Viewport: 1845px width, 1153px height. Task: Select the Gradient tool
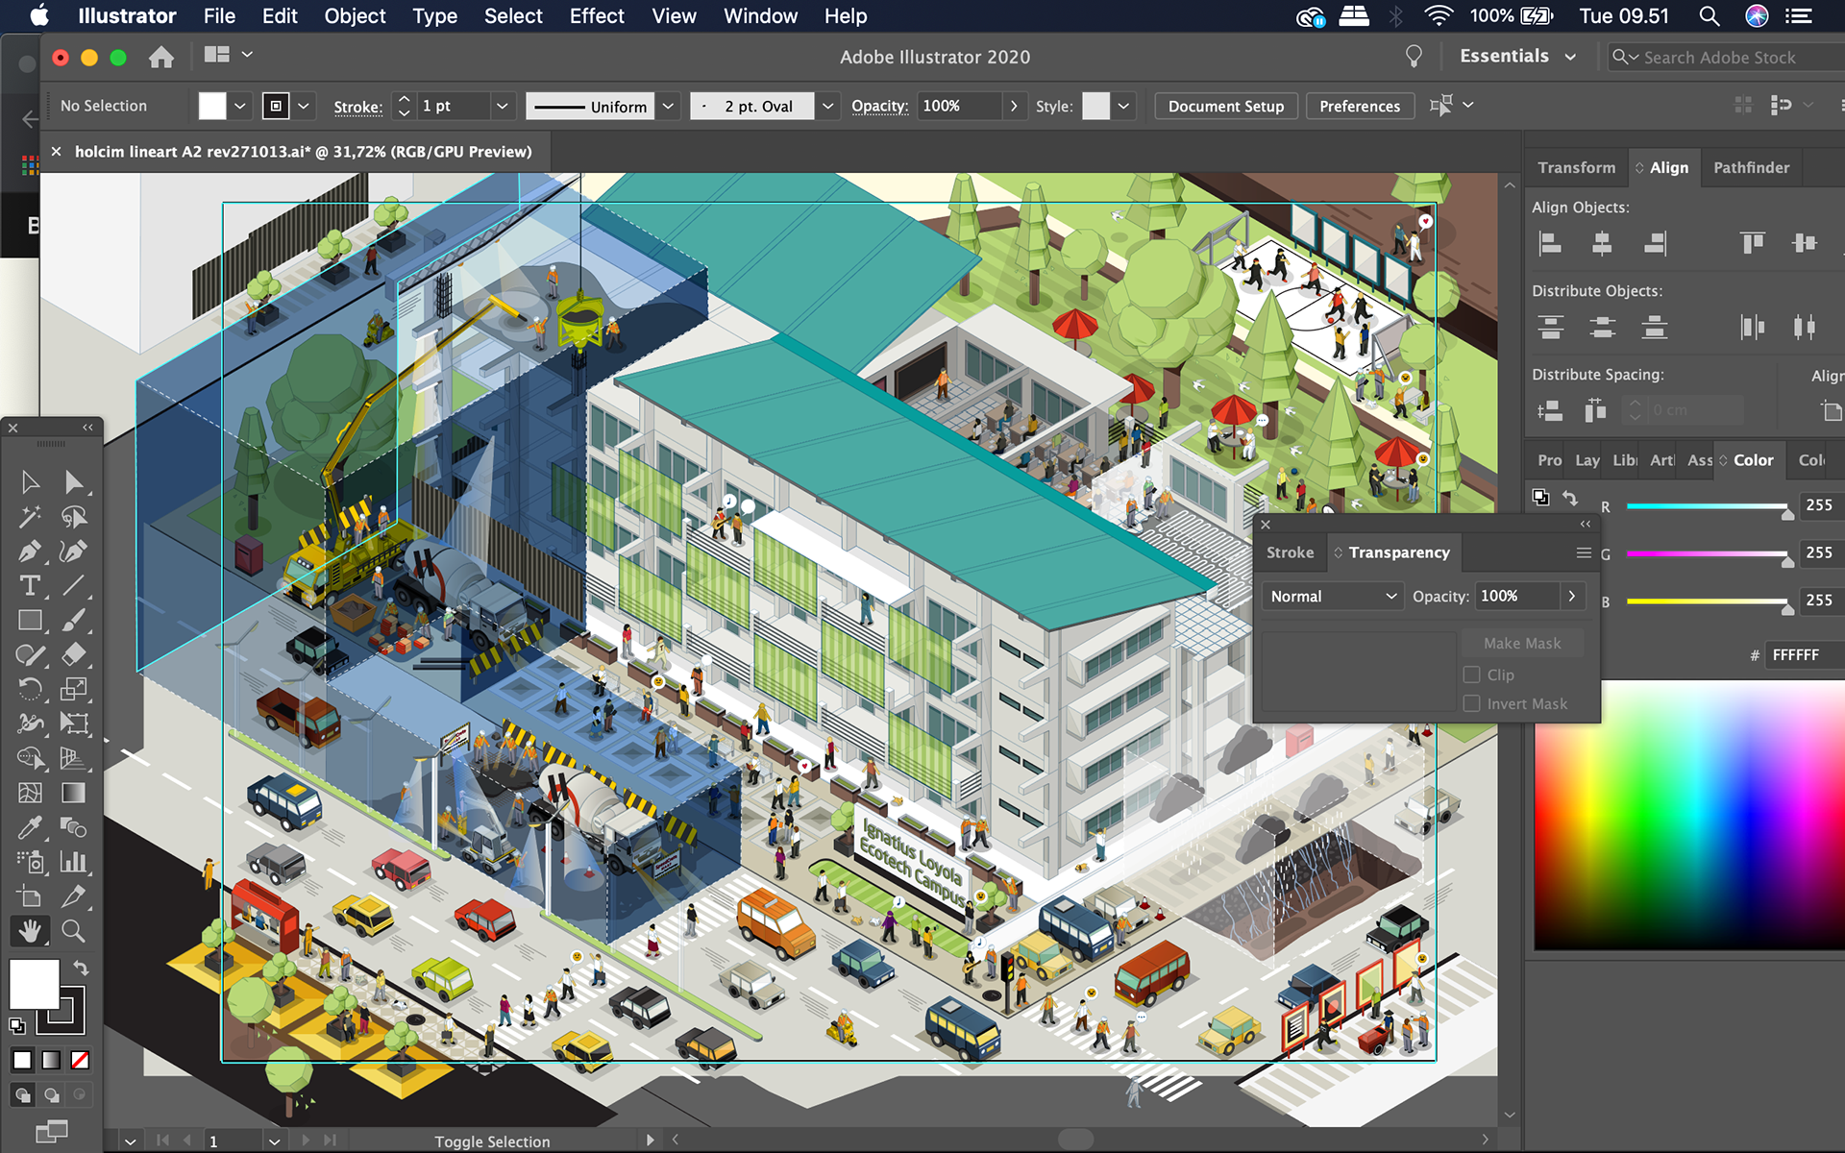[x=73, y=793]
